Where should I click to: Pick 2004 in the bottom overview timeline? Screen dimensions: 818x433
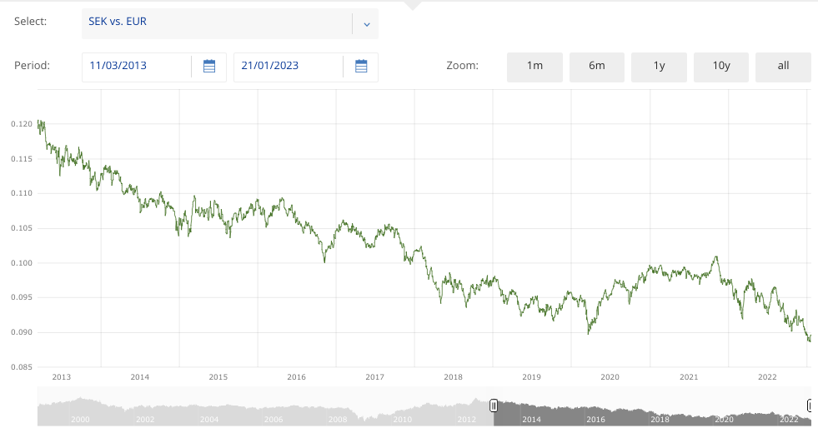coord(209,420)
